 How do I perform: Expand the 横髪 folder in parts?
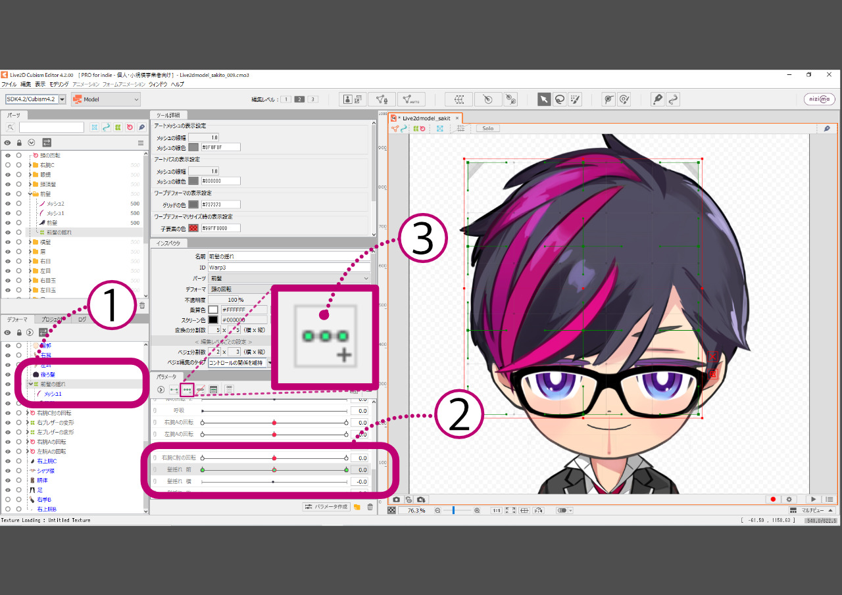29,243
